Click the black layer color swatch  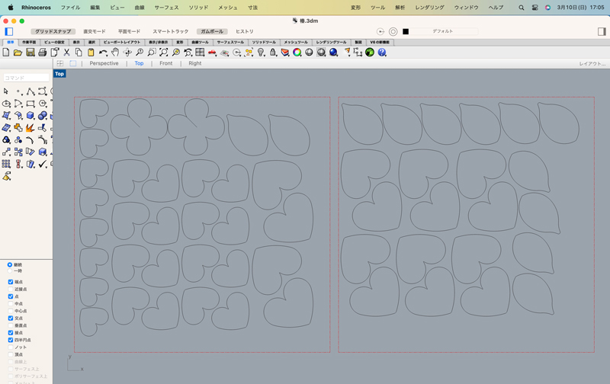coord(406,31)
